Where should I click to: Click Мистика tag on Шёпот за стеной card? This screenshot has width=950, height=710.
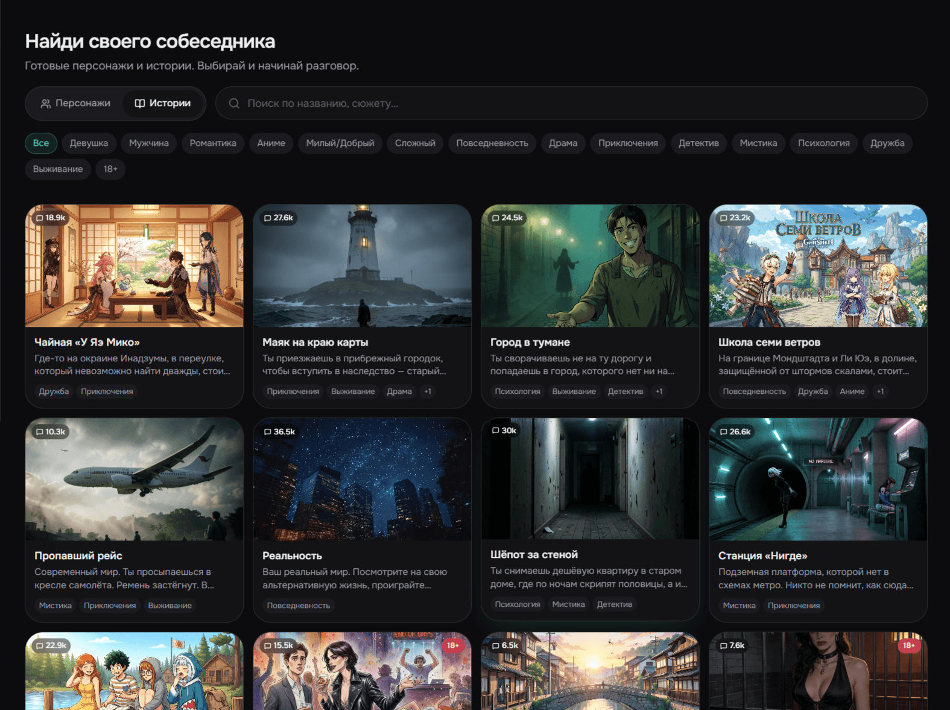tap(569, 604)
